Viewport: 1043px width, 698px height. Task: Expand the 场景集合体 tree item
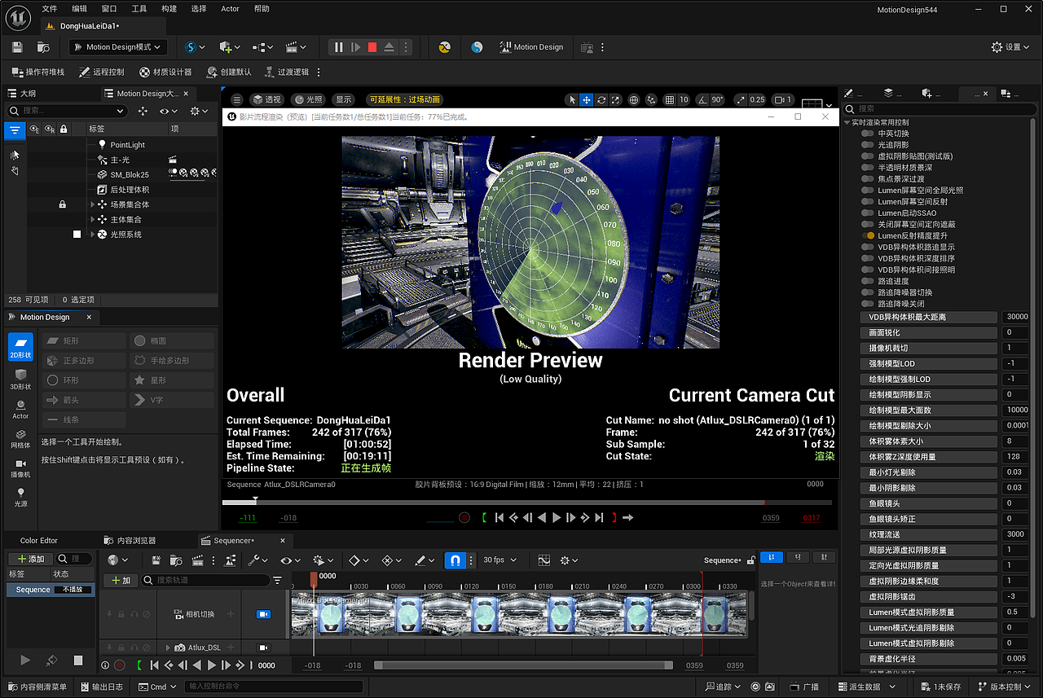(x=92, y=204)
